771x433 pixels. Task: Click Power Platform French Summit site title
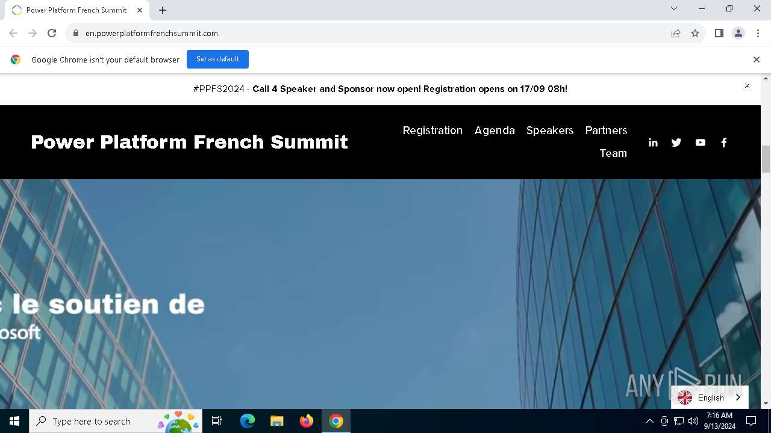tap(189, 142)
